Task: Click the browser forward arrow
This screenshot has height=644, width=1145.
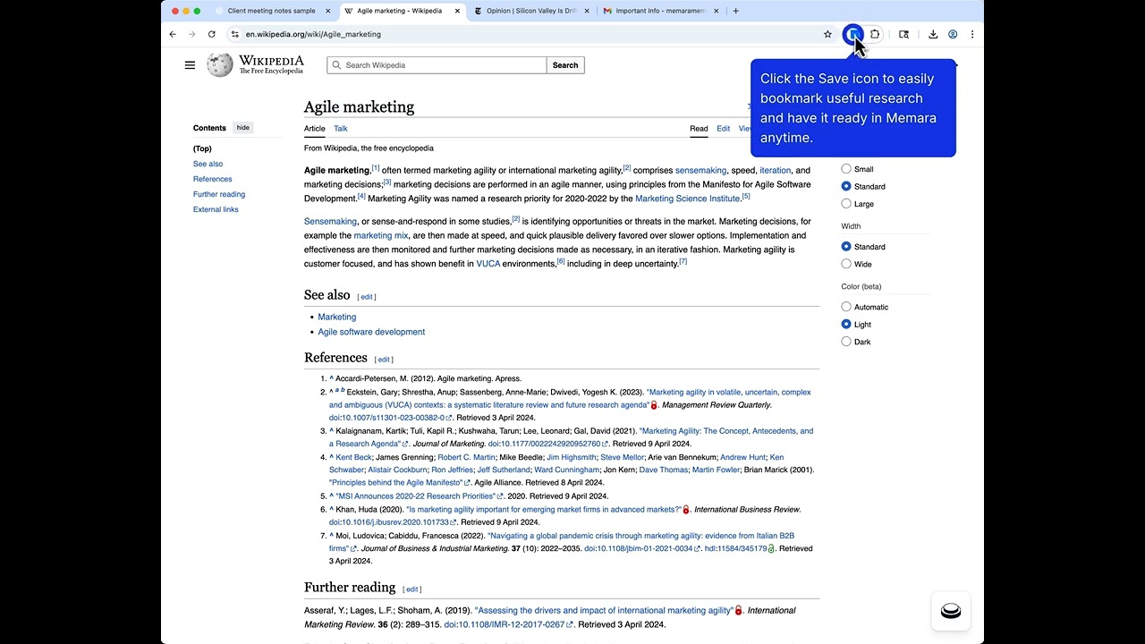Action: (192, 34)
